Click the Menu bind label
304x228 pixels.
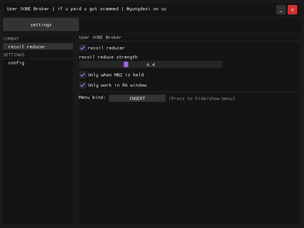(92, 98)
